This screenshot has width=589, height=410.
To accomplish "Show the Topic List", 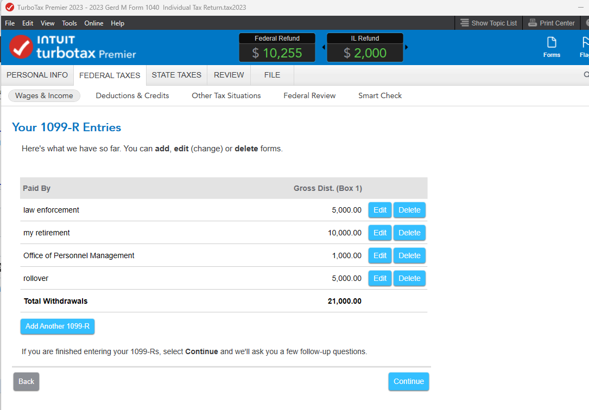I will pos(489,23).
